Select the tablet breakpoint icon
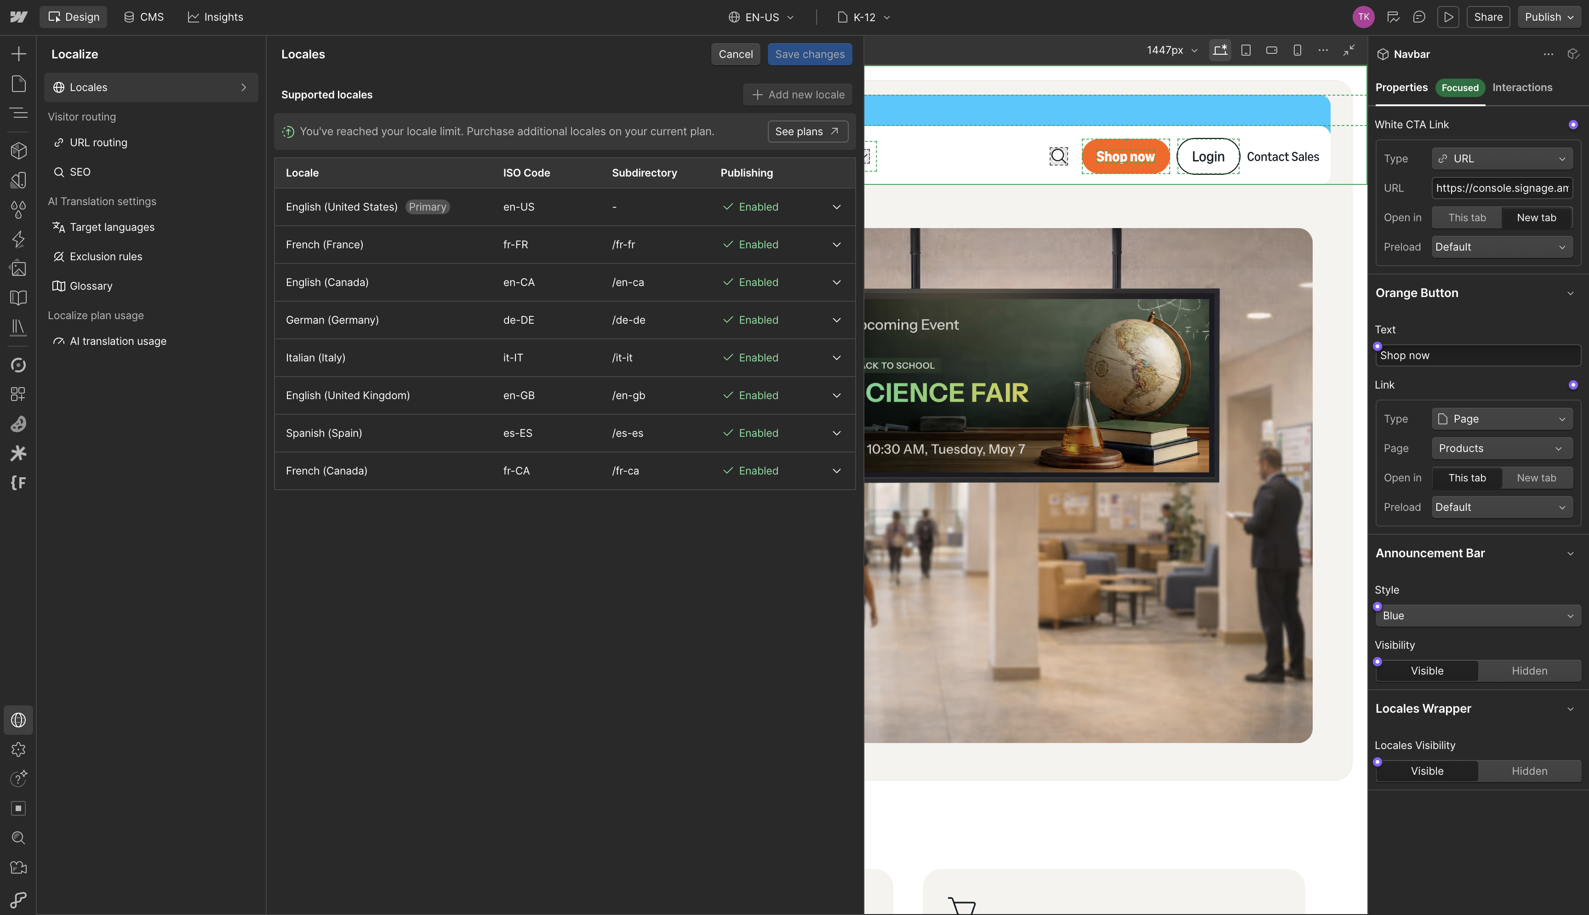The image size is (1589, 915). pos(1246,50)
